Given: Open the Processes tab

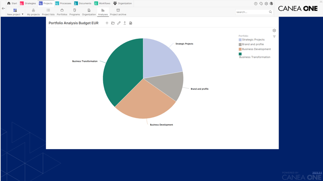Looking at the screenshot, I should 63,3.
